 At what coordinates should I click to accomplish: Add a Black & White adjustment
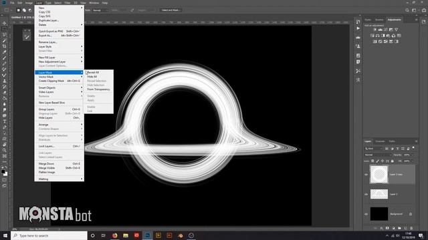[x=383, y=35]
